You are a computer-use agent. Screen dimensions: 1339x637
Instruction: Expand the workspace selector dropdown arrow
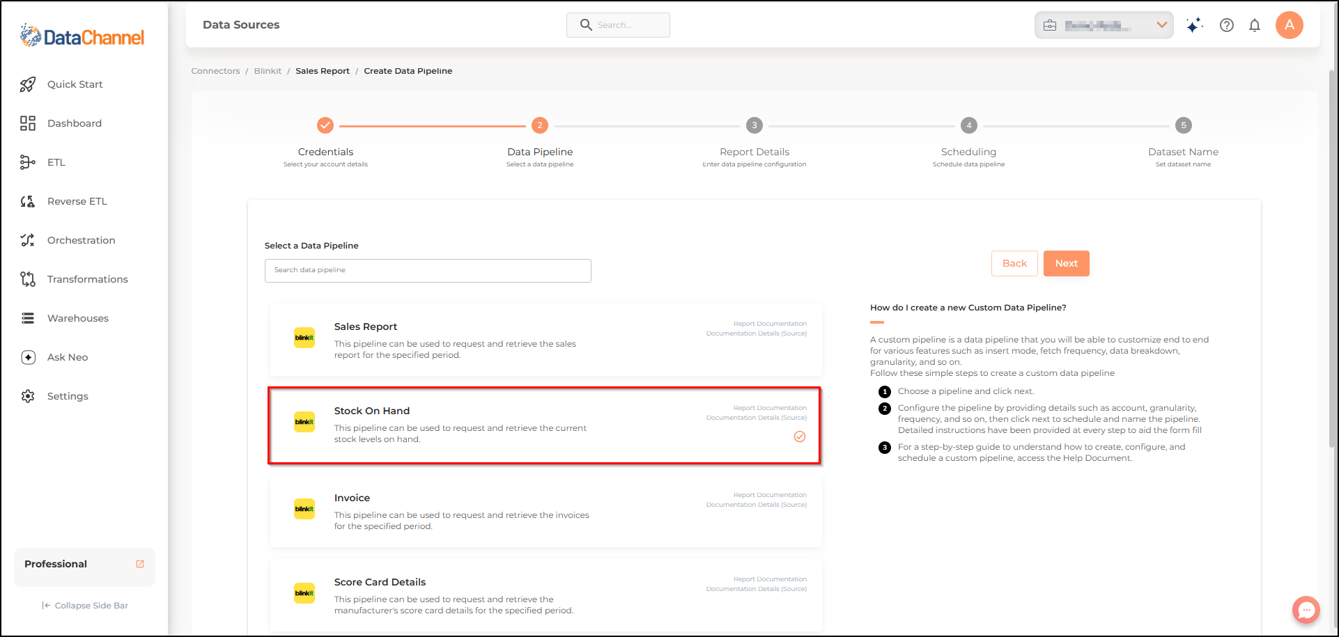1161,25
